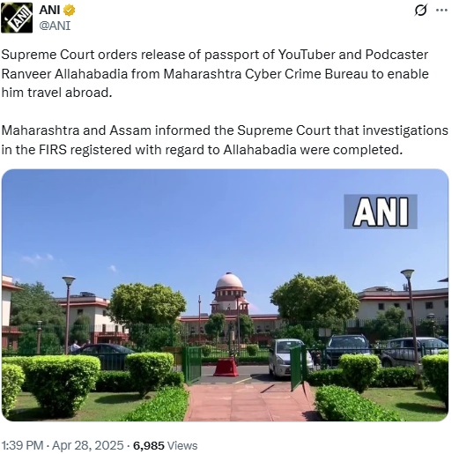The width and height of the screenshot is (459, 454).
Task: Visit the @ANI handle link
Action: pos(55,26)
